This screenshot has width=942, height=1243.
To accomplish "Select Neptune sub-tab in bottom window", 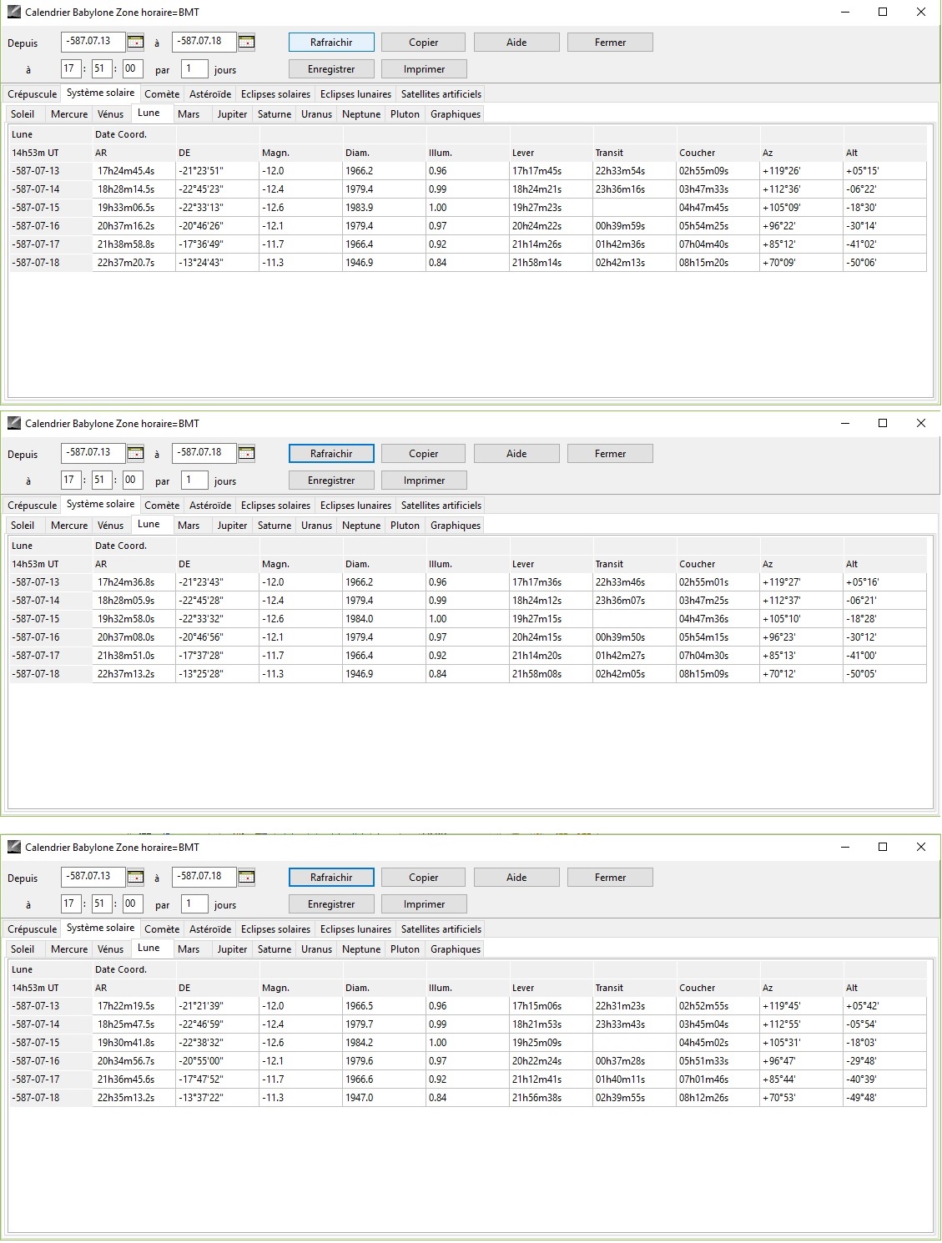I will click(361, 949).
